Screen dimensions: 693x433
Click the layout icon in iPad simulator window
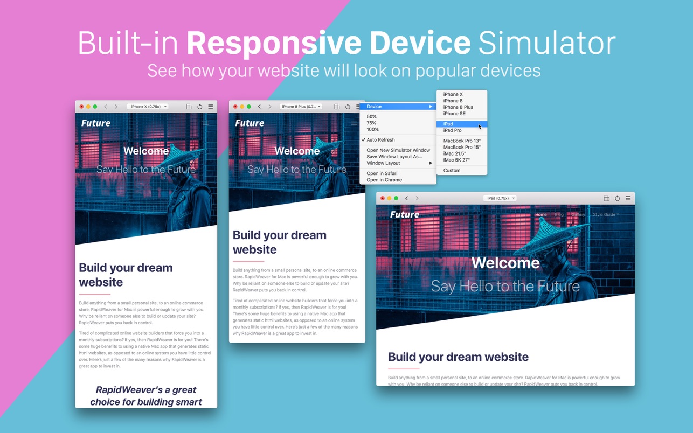pos(606,198)
